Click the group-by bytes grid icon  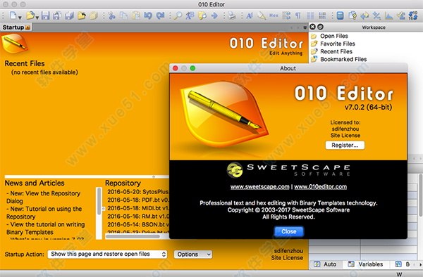tap(322, 15)
